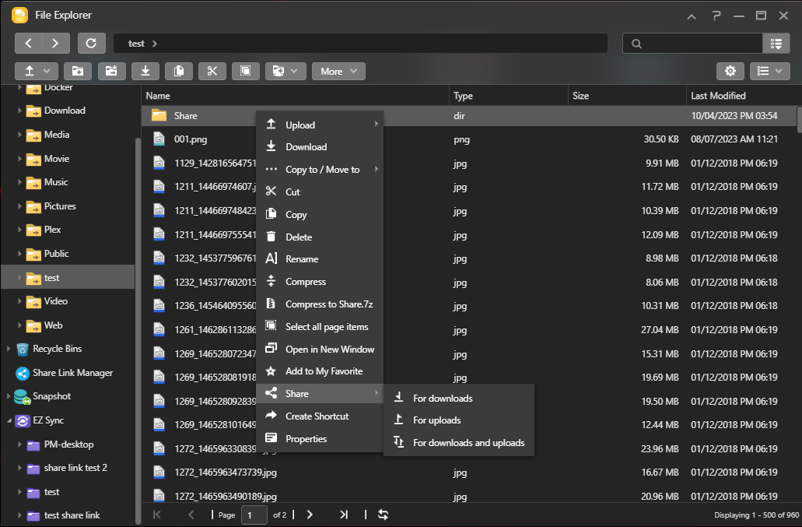
Task: Select EZ Sync in sidebar
Action: point(48,420)
